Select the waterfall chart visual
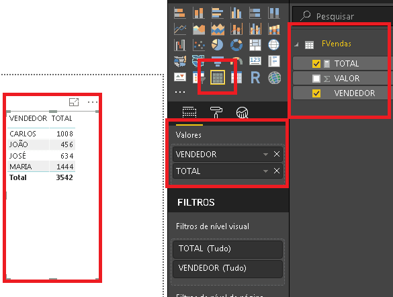This screenshot has width=393, height=297. coord(180,45)
